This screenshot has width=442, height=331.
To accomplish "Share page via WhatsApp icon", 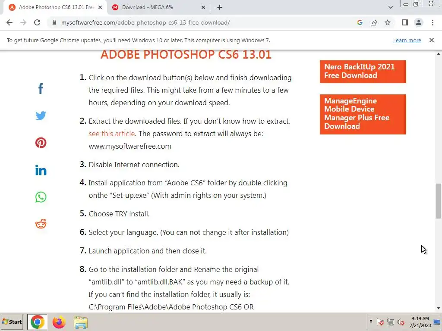I will (41, 197).
